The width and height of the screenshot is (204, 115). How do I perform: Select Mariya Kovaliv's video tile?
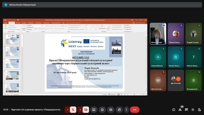[158, 34]
